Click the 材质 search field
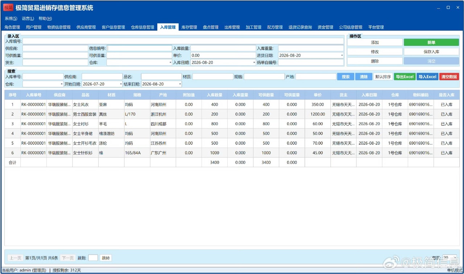Viewport: 464px width, 274px height. point(213,77)
